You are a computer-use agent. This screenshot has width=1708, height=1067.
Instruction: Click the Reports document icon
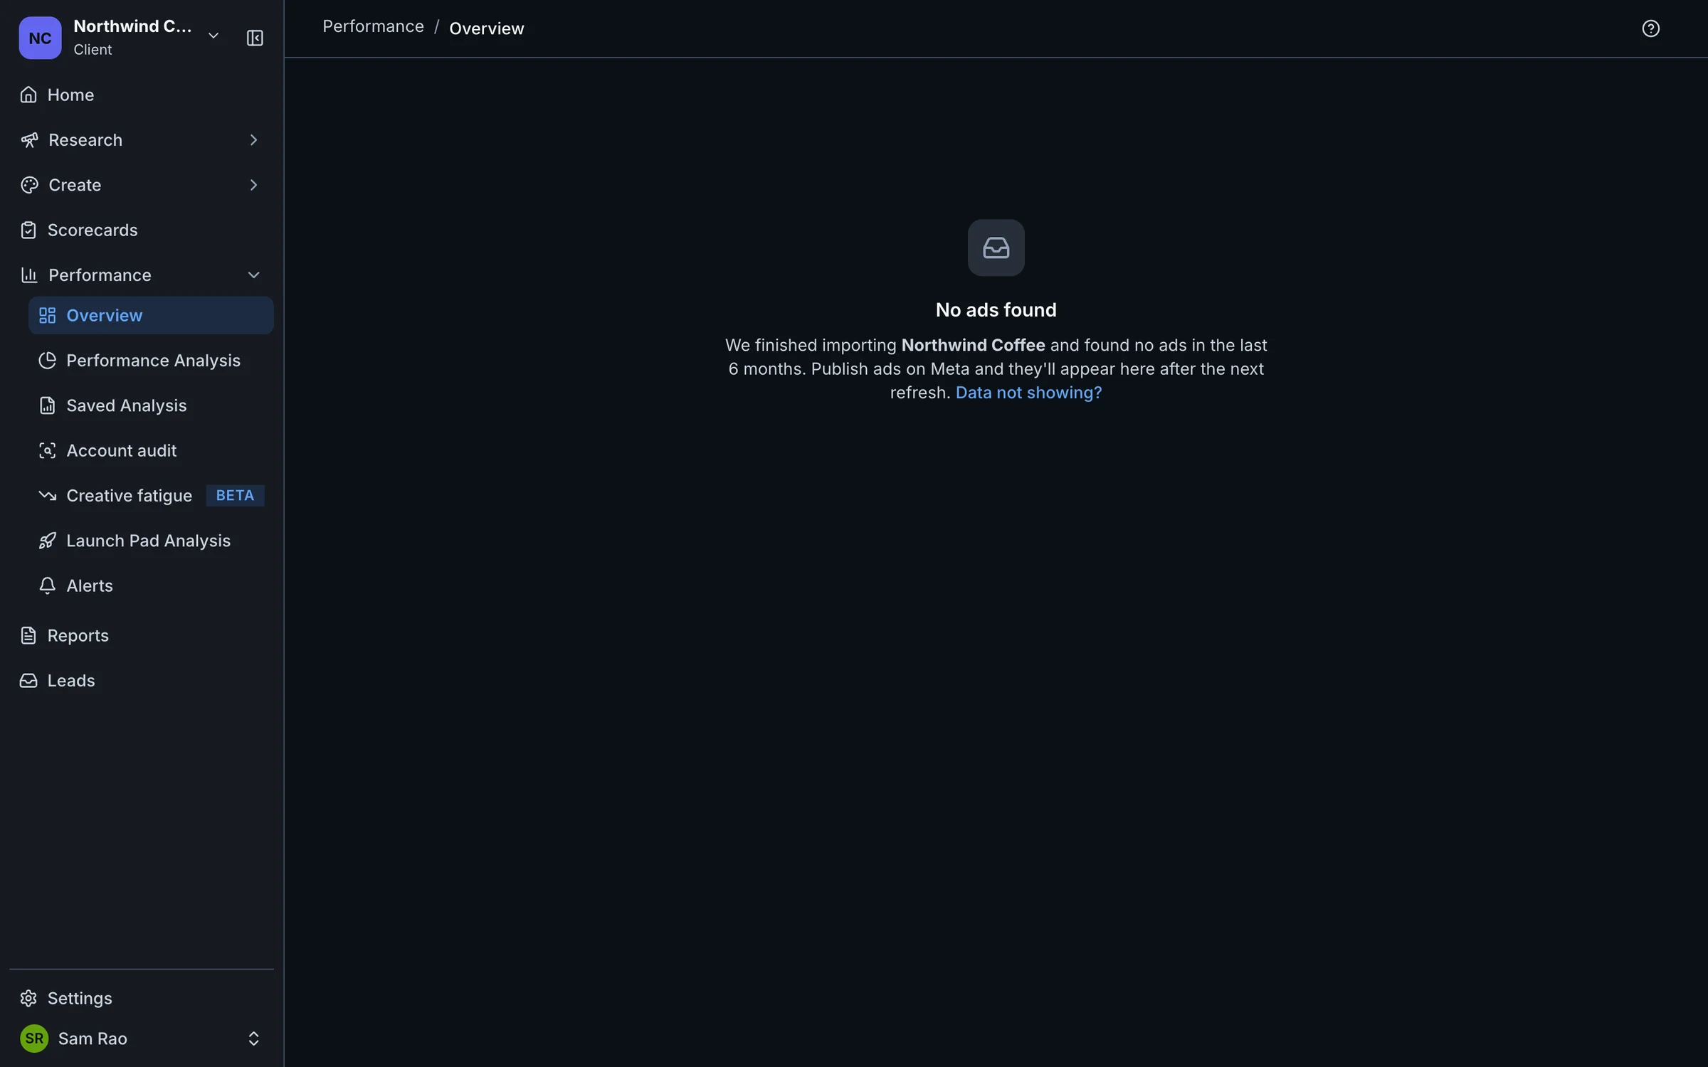click(x=28, y=635)
